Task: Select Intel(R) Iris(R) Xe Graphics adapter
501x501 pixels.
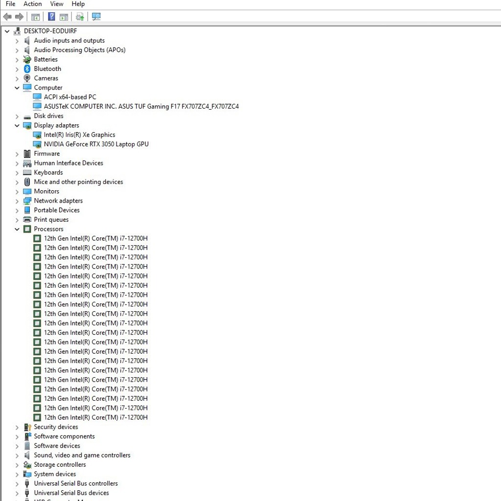Action: [x=80, y=135]
